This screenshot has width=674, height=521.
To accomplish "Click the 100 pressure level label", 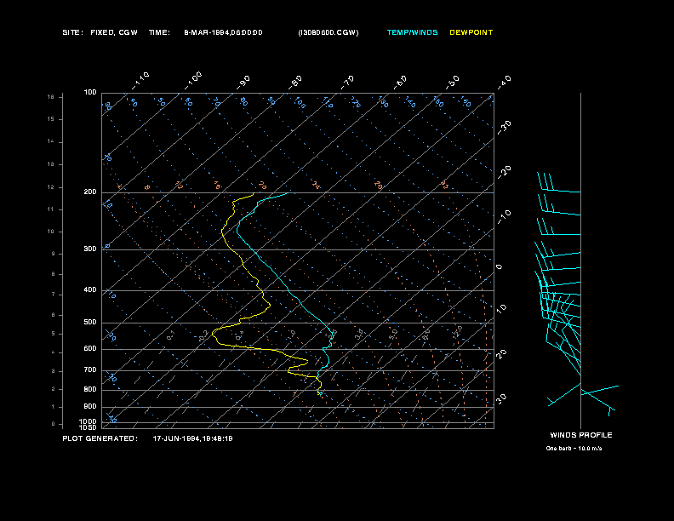I will pos(90,93).
